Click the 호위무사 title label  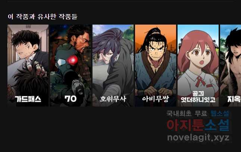pyautogui.click(x=113, y=99)
